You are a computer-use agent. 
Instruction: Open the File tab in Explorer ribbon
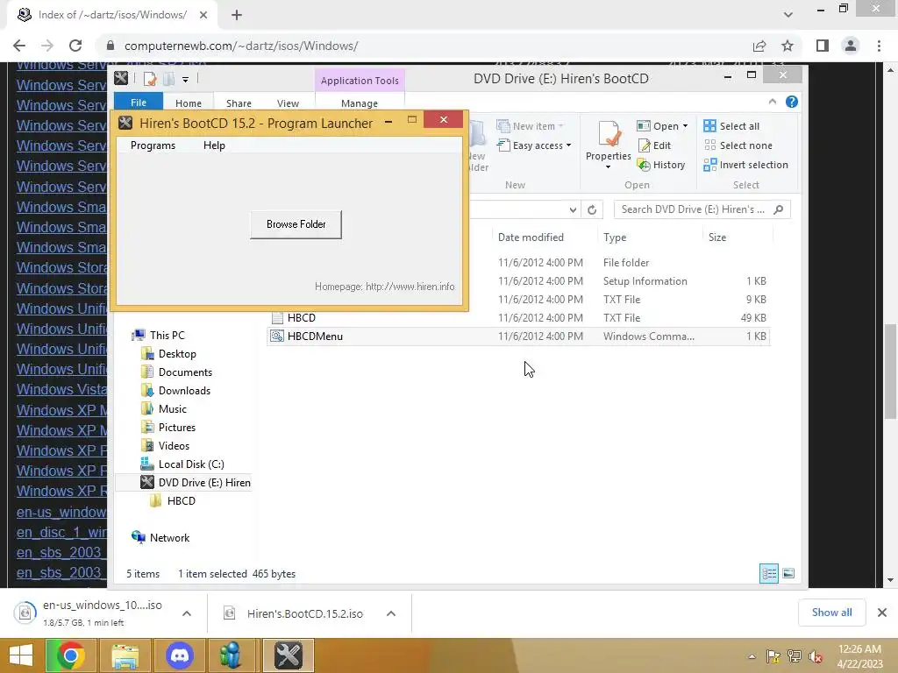pos(139,103)
